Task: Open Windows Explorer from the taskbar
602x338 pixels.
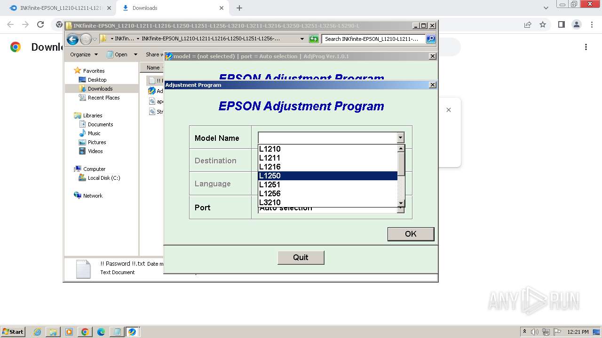Action: click(53, 332)
